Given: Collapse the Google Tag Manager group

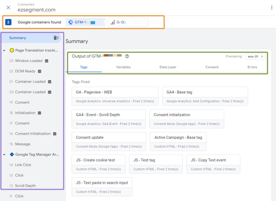Looking at the screenshot, I should (x=4, y=155).
